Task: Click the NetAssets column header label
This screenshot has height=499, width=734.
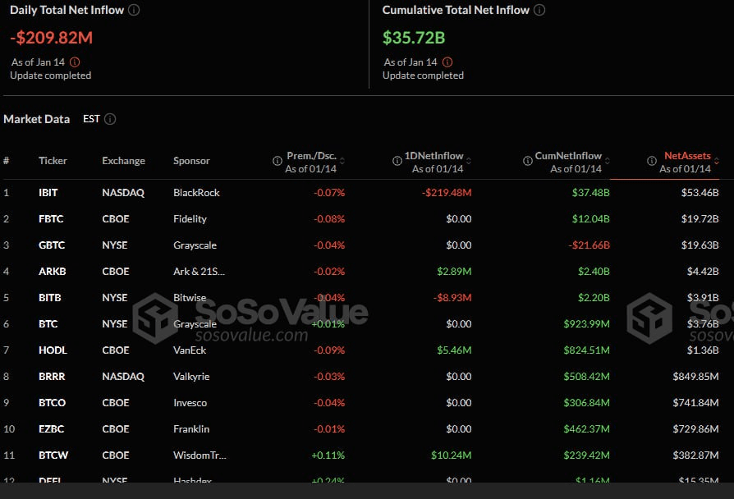Action: (x=687, y=155)
